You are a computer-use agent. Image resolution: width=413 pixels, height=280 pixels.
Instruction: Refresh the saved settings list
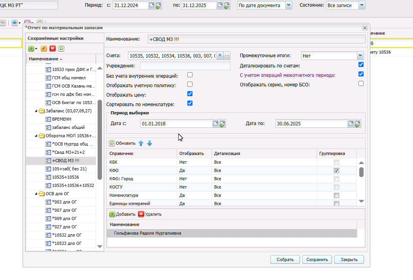point(61,49)
